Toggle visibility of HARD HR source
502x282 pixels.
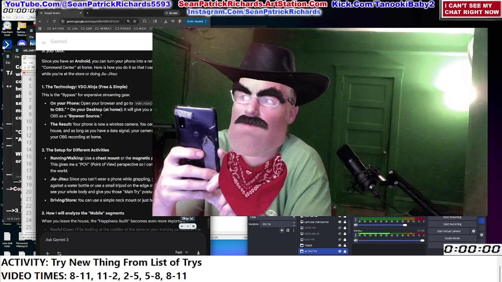(x=340, y=228)
